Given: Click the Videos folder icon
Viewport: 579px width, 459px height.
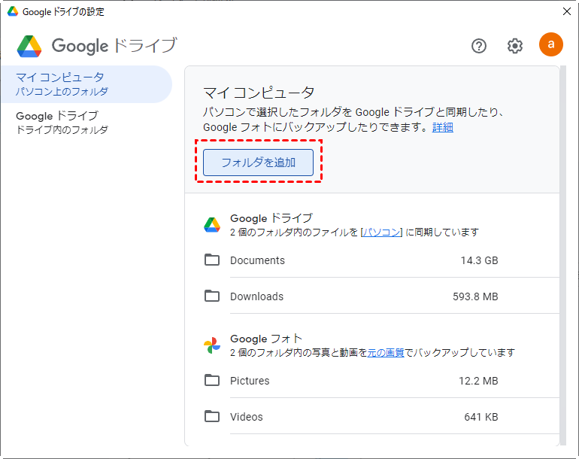Looking at the screenshot, I should pyautogui.click(x=212, y=416).
